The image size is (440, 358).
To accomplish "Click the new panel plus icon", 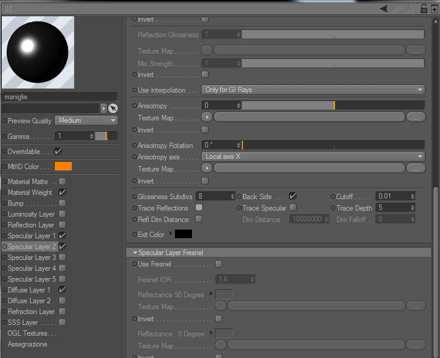I will pyautogui.click(x=434, y=8).
